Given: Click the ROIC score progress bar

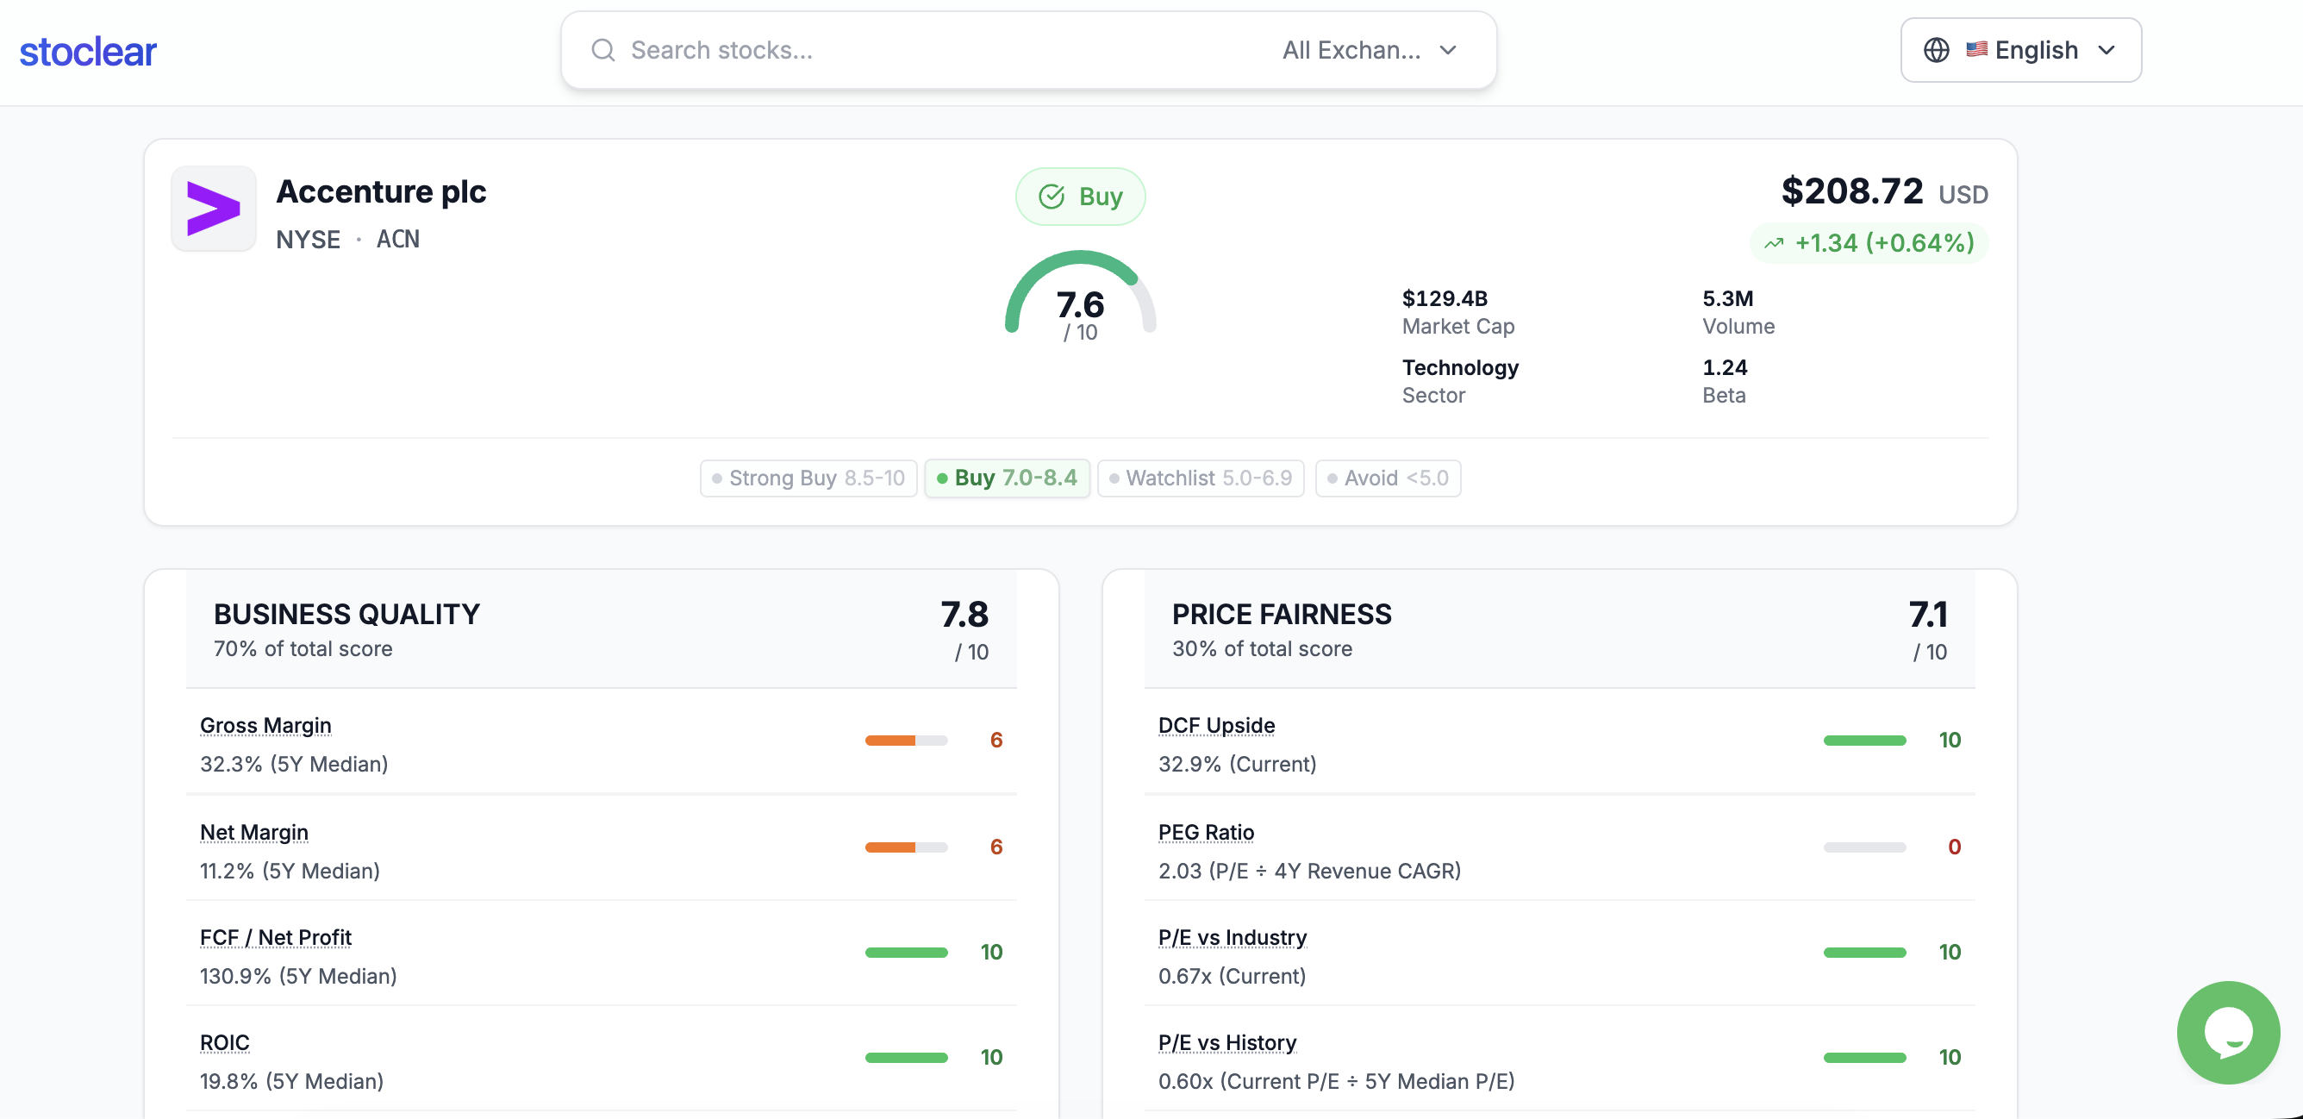Looking at the screenshot, I should coord(906,1057).
